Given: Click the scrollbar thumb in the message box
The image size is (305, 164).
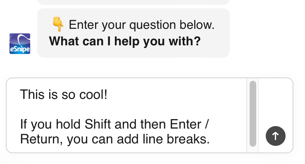Looking at the screenshot, I should (253, 114).
